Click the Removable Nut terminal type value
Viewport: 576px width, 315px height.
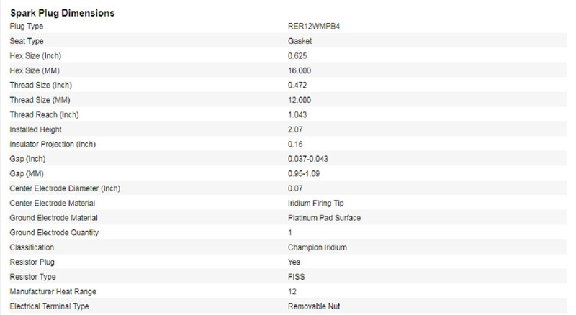tap(314, 306)
